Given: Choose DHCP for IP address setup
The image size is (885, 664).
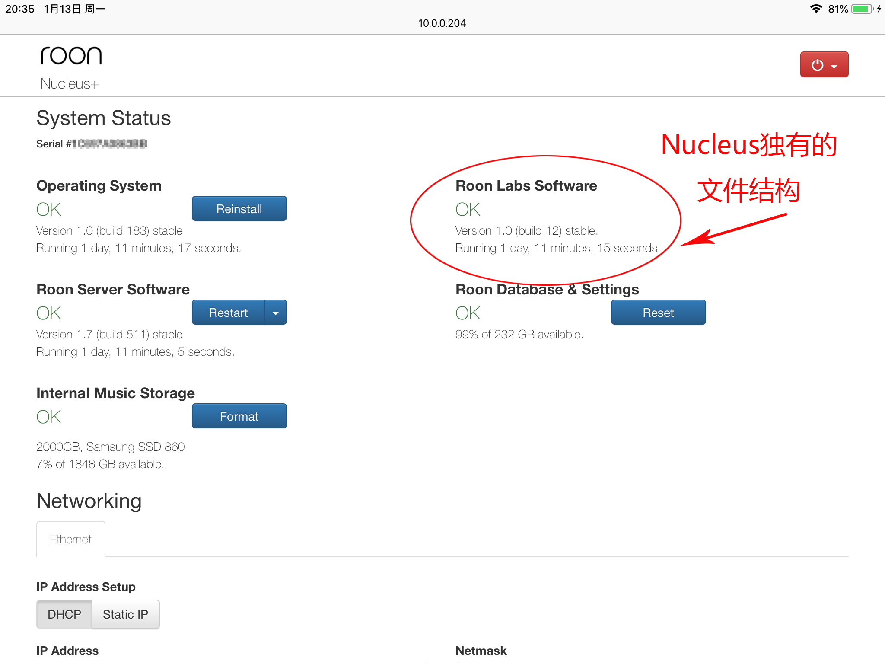Looking at the screenshot, I should pos(64,614).
